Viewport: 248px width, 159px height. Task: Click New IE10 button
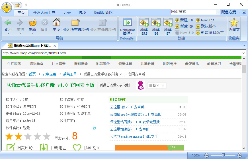(x=184, y=33)
